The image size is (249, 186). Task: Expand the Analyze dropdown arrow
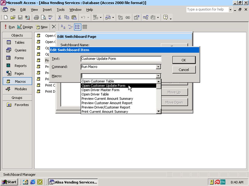(113, 17)
